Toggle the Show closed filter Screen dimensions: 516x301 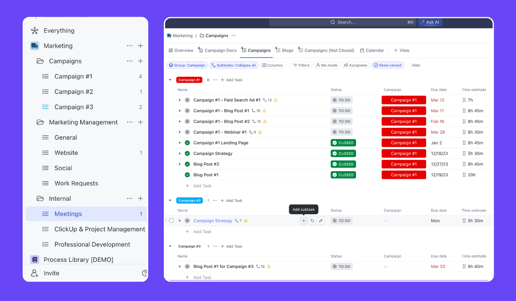click(387, 65)
